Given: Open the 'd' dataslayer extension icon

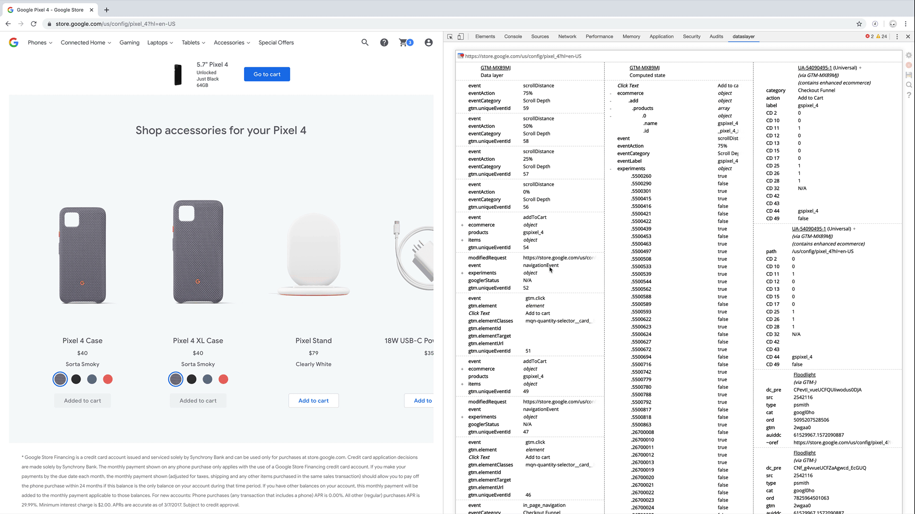Looking at the screenshot, I should coord(875,24).
